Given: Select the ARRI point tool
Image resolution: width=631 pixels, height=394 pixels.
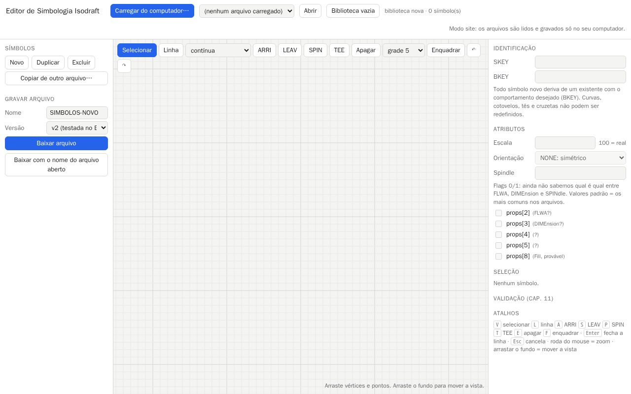Looking at the screenshot, I should pyautogui.click(x=264, y=50).
